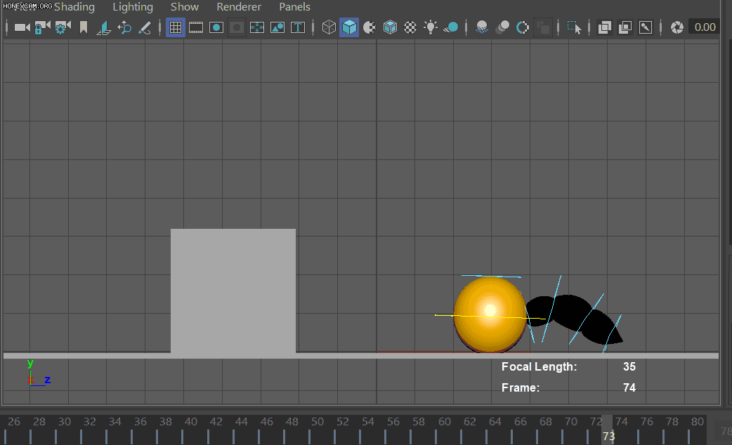Open the Panels menu
This screenshot has height=445, width=732.
point(294,7)
